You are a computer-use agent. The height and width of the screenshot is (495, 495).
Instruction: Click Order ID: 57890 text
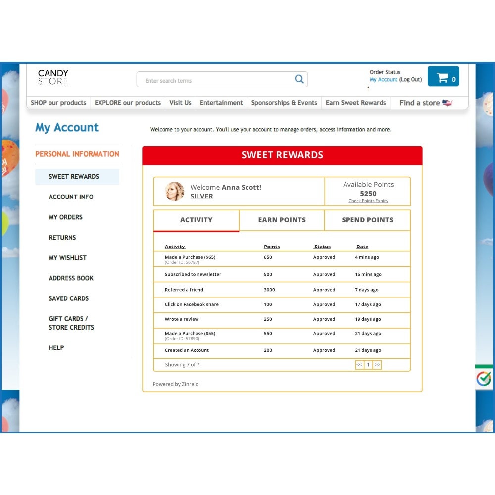pos(182,339)
